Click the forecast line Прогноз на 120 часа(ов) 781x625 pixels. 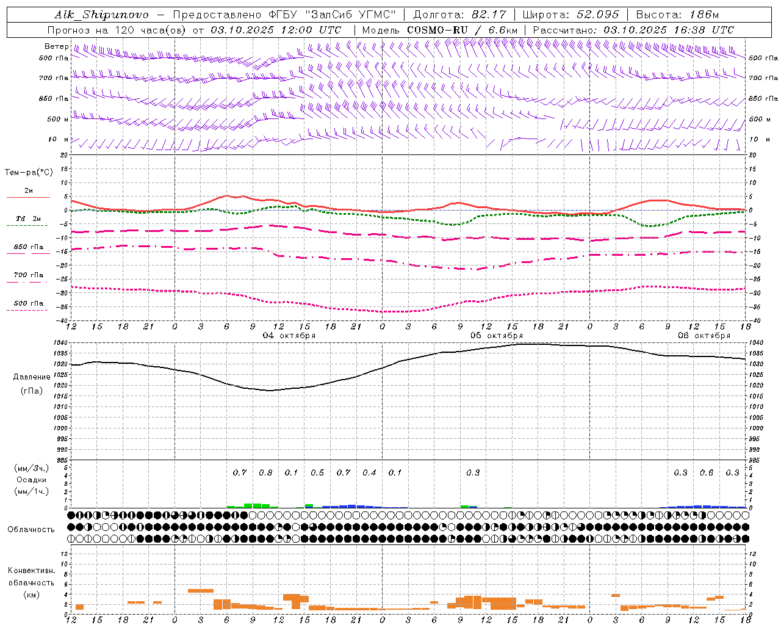(118, 30)
